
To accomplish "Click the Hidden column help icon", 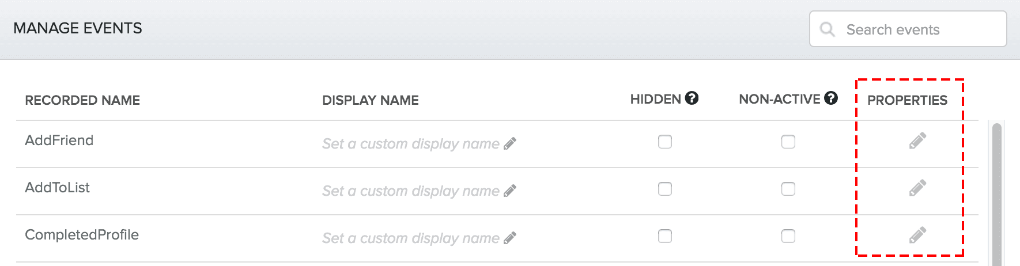I will pos(692,98).
